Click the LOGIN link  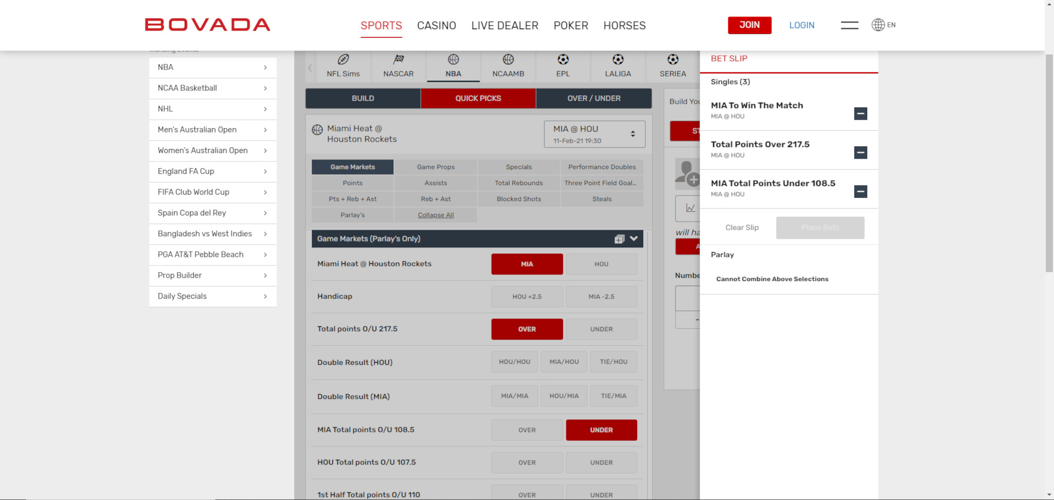802,25
